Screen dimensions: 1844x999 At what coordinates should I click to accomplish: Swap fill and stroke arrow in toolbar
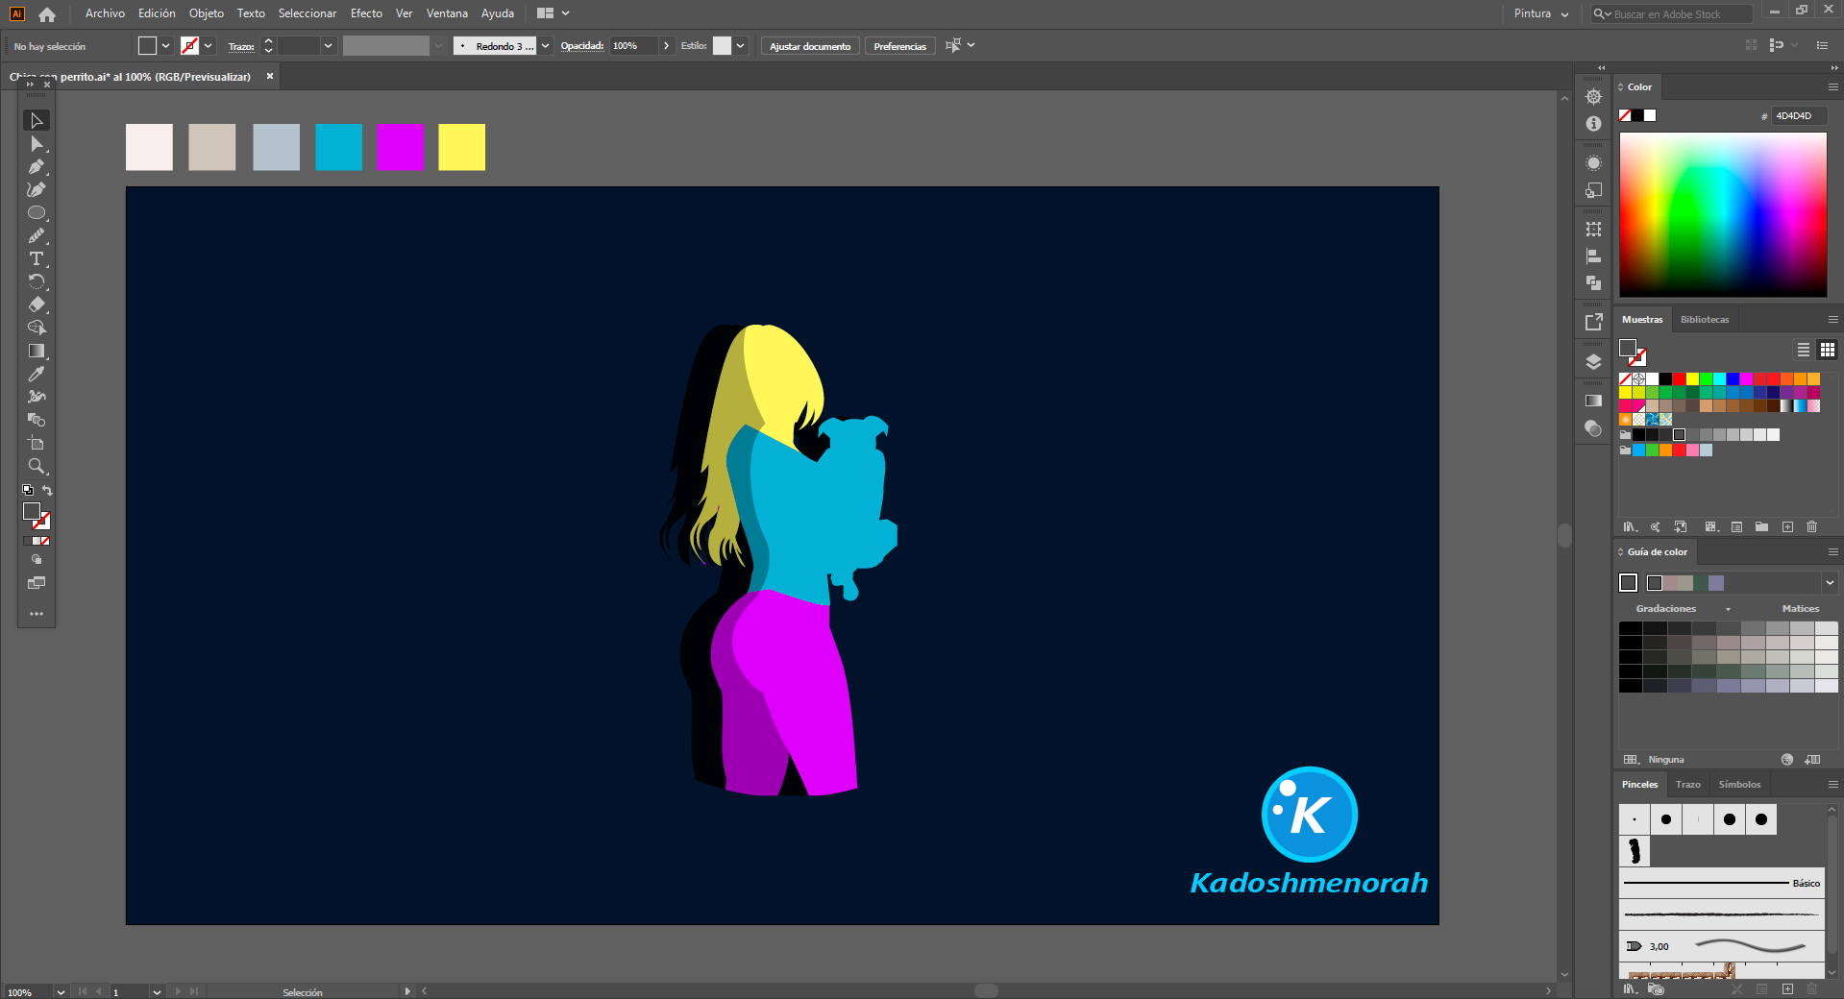47,491
